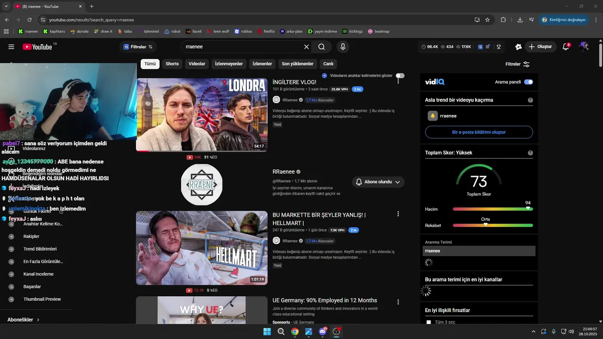The height and width of the screenshot is (339, 603).
Task: Click help icon beside Asla trend heading
Action: click(530, 100)
